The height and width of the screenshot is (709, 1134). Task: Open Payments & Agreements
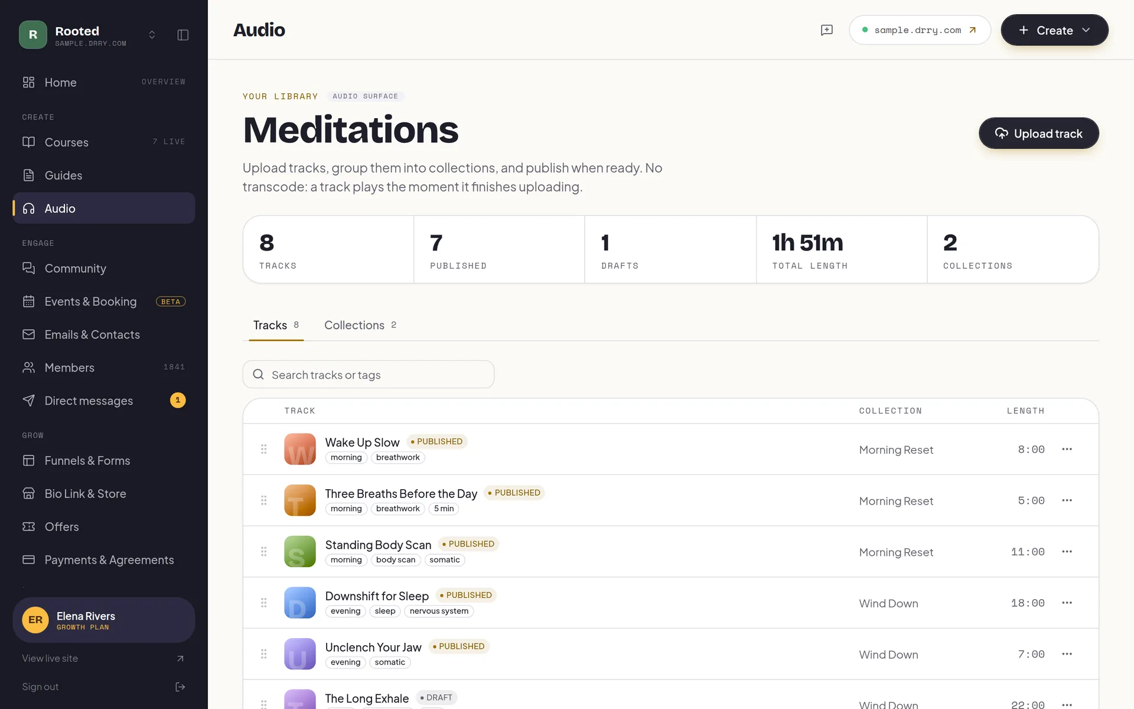coord(104,560)
